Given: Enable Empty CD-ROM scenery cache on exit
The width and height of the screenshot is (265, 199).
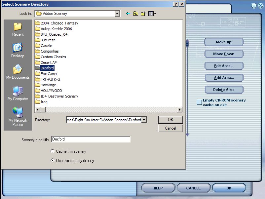Looking at the screenshot, I should (199, 102).
